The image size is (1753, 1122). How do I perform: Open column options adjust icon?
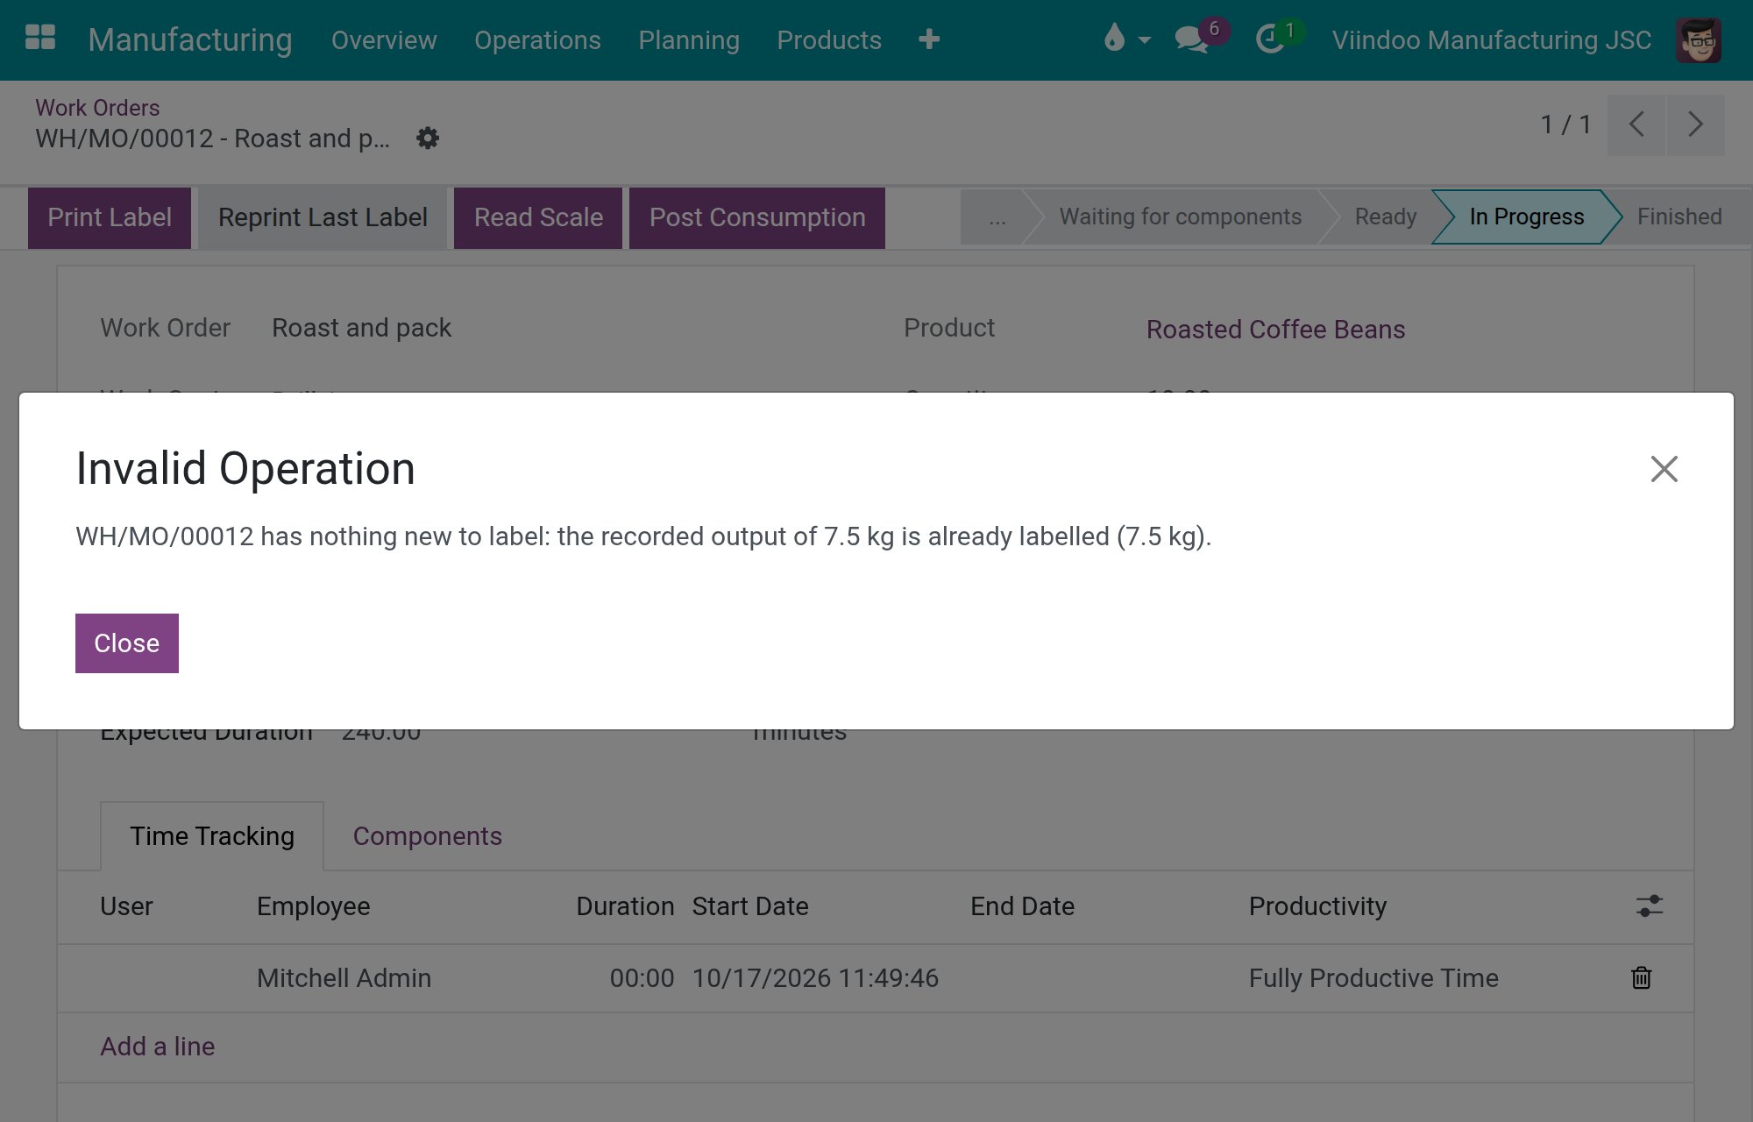1650,905
